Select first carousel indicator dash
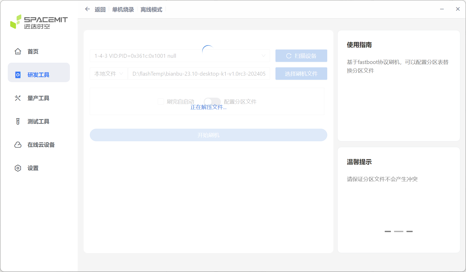Viewport: 466px width, 272px height. [388, 231]
